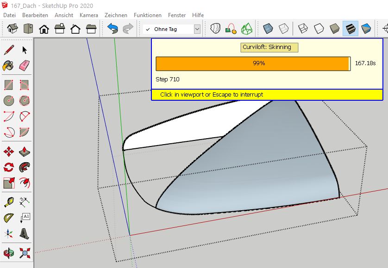Activate the Tape Measure tool
This screenshot has width=388, height=268.
pos(9,201)
